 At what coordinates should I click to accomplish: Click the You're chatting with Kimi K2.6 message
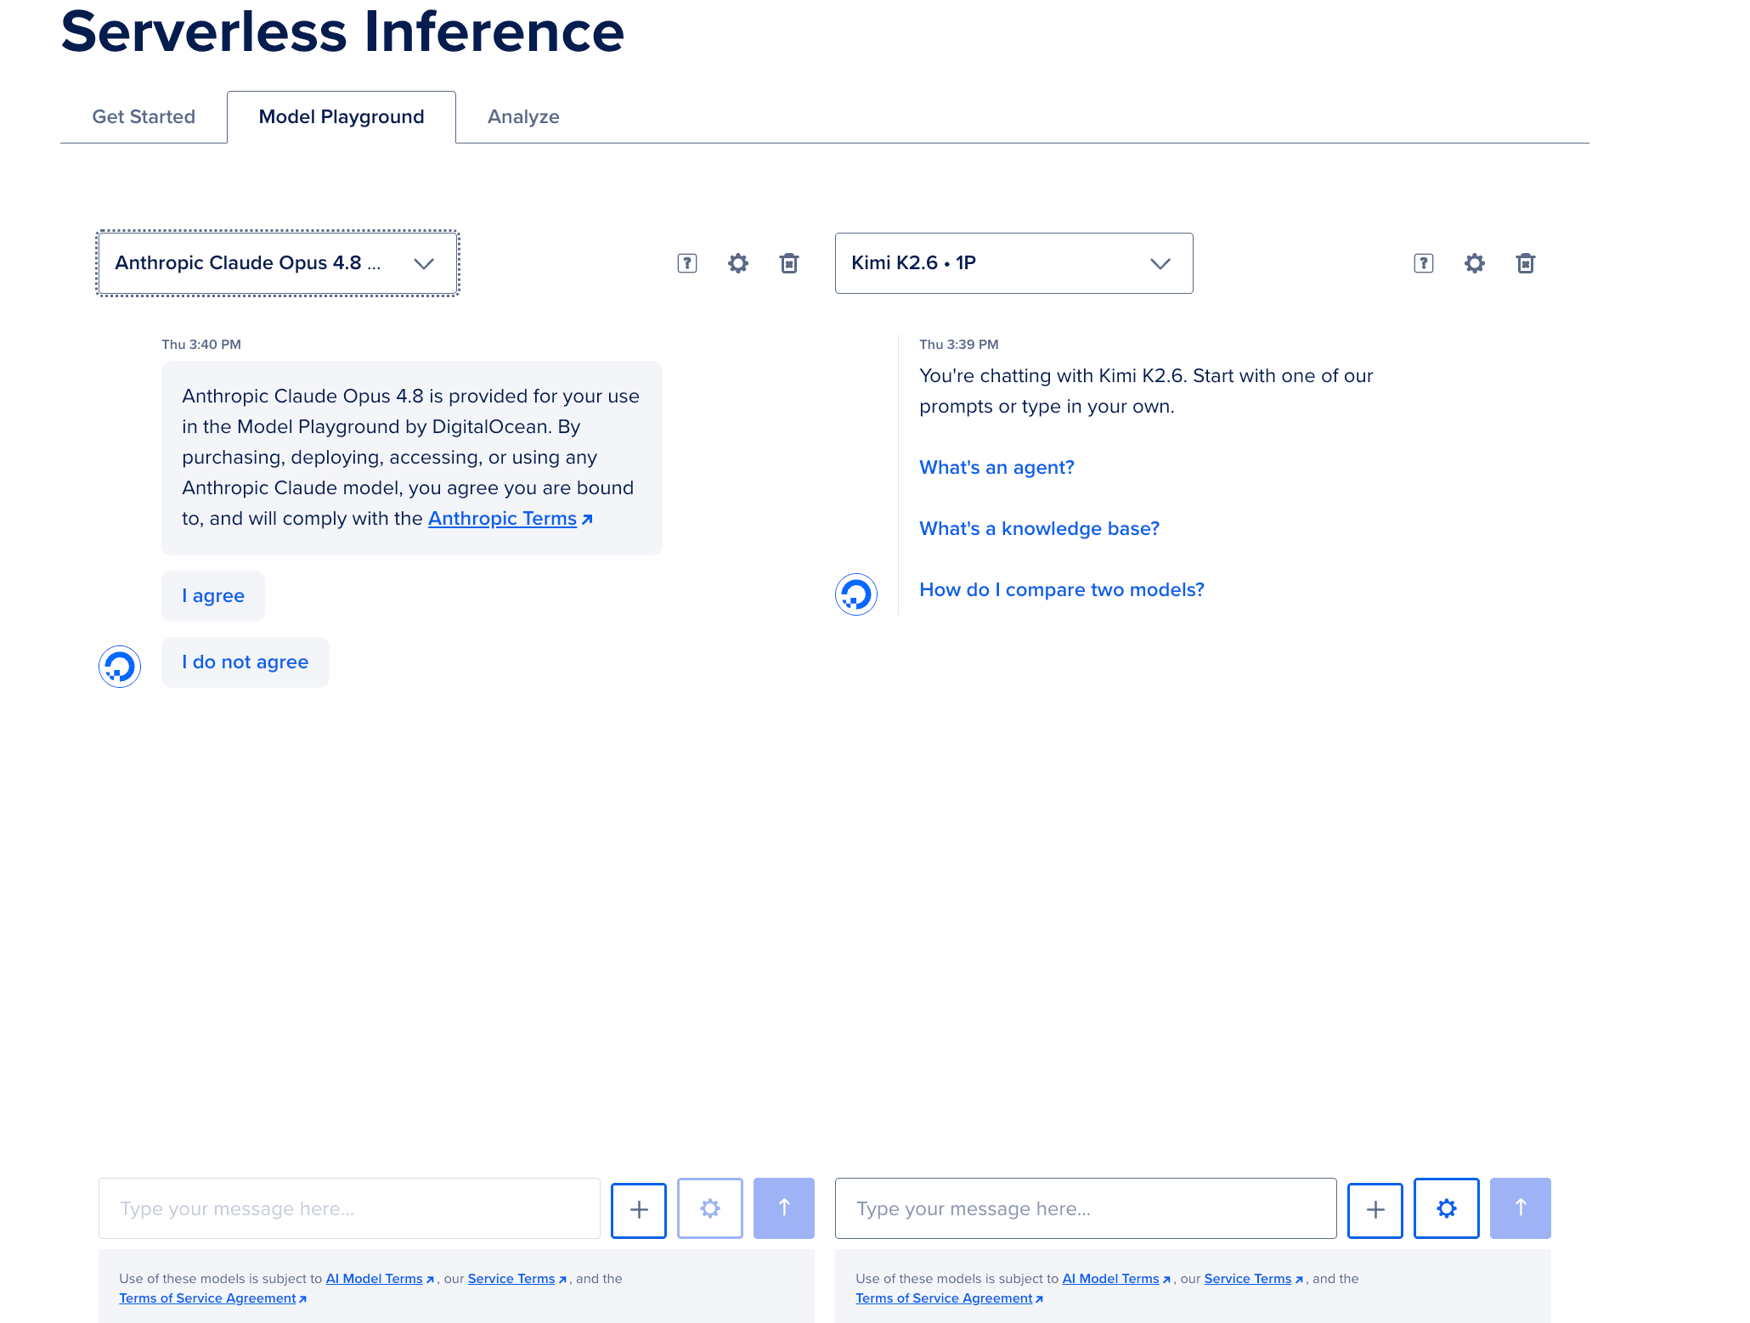pyautogui.click(x=1146, y=391)
